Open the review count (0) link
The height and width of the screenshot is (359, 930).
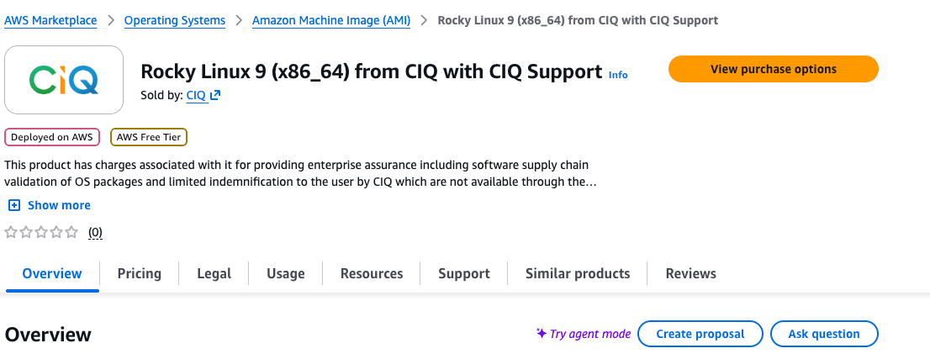[x=96, y=233]
